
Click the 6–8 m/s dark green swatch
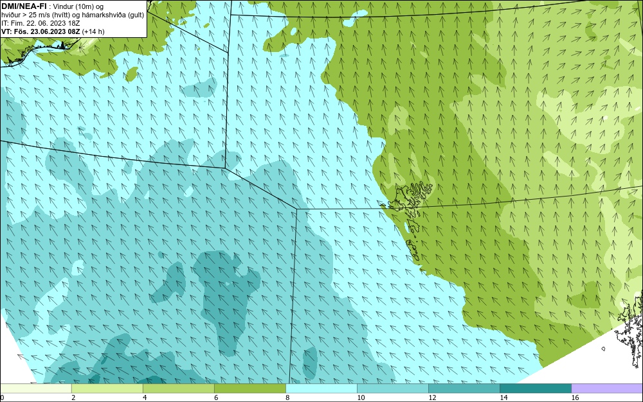(x=249, y=389)
